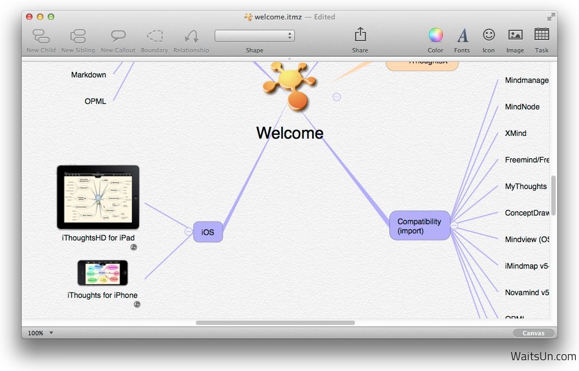Open the Fonts panel
Viewport: 579px width, 371px height.
coord(462,35)
